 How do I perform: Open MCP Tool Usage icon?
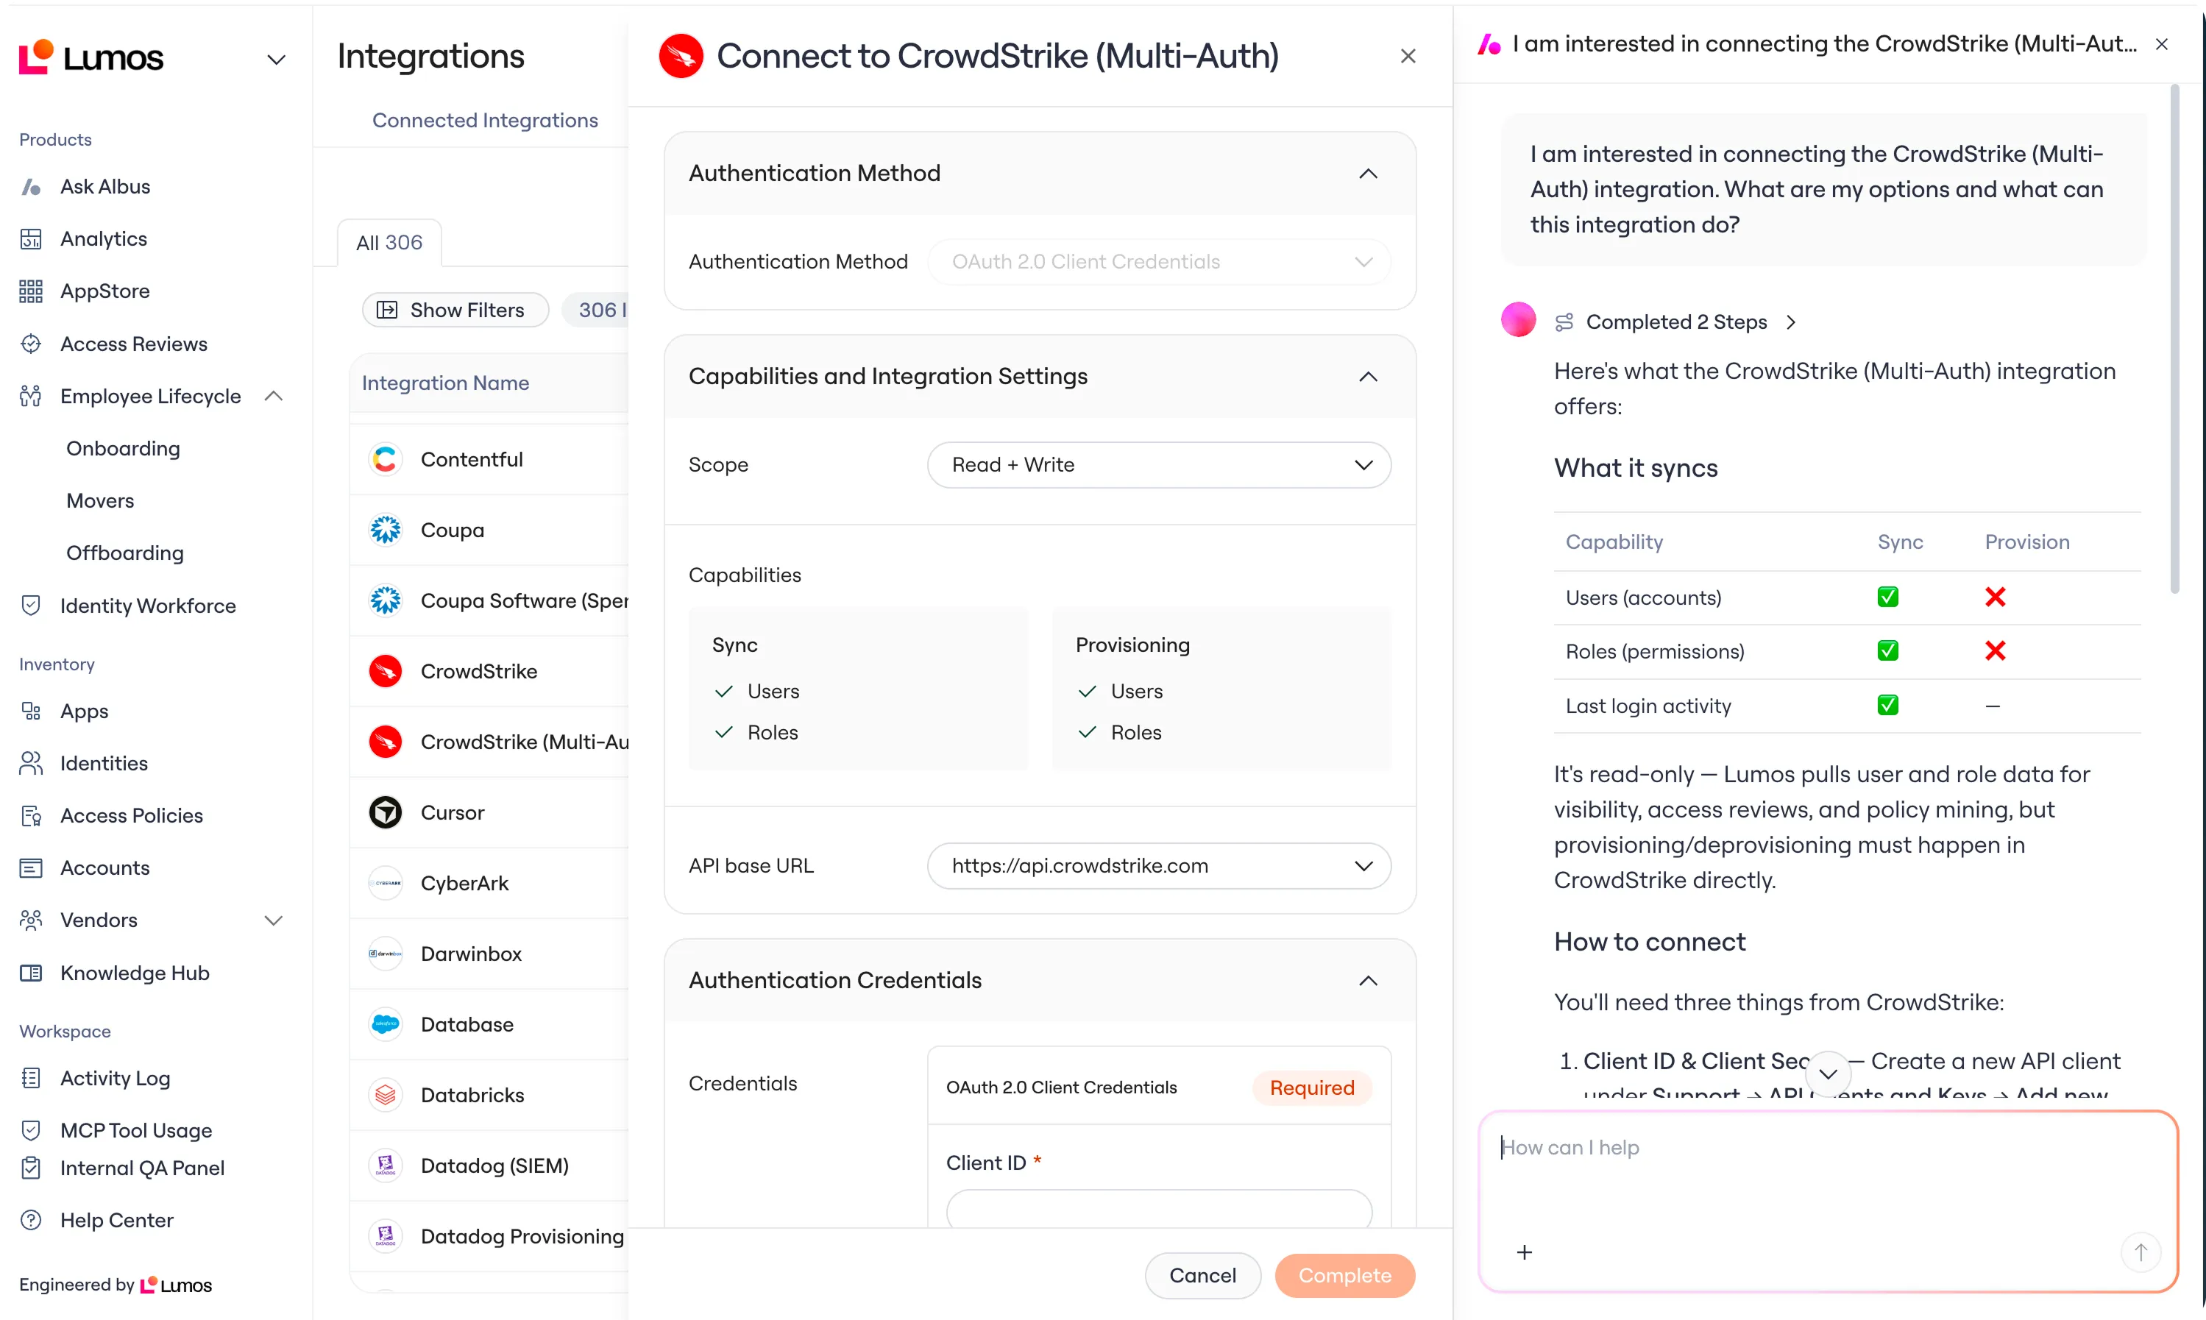tap(31, 1131)
